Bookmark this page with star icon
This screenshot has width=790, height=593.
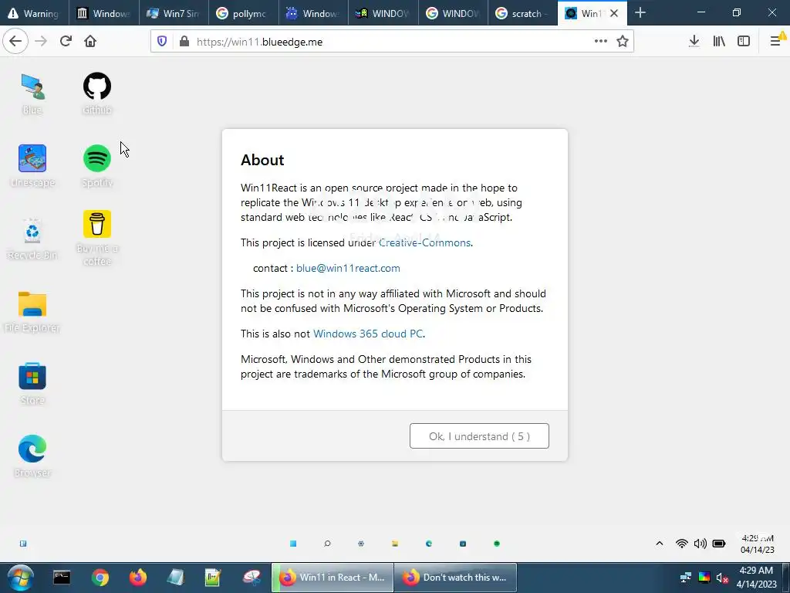click(623, 42)
